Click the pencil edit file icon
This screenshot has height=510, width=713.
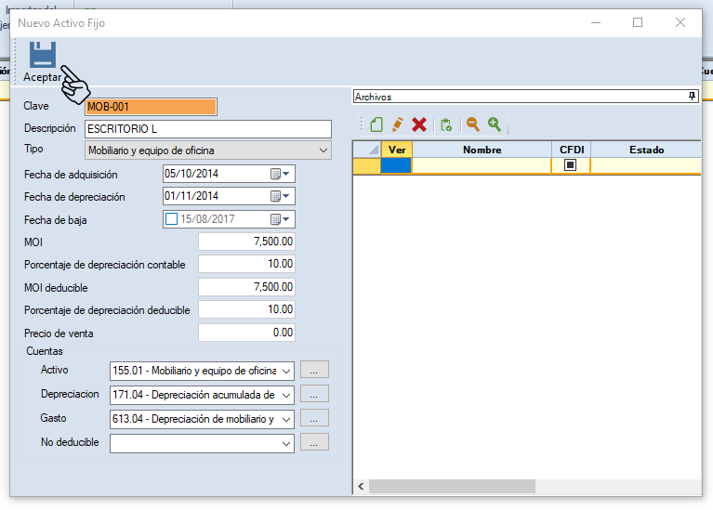398,124
